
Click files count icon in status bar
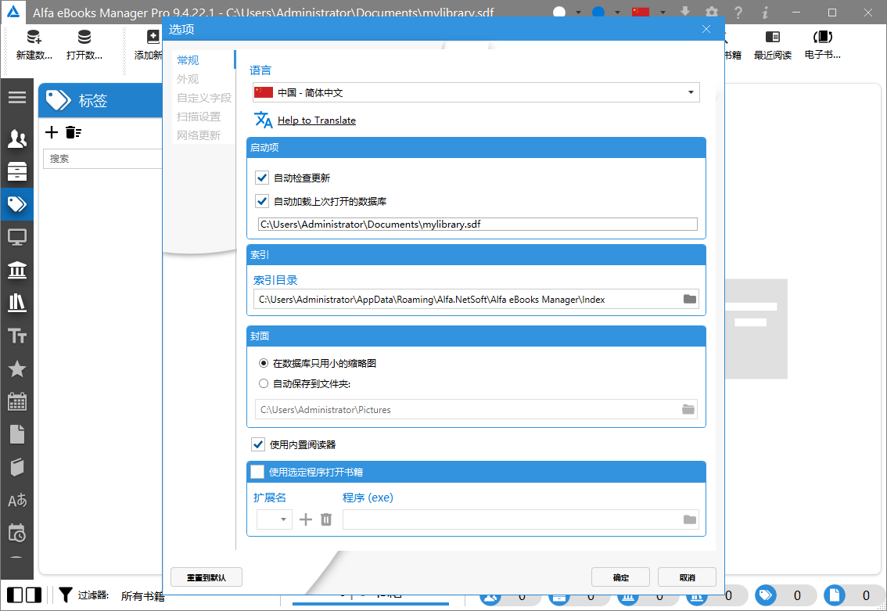click(x=835, y=595)
